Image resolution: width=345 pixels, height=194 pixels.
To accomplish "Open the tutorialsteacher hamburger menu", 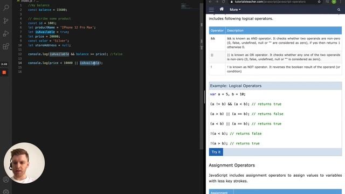I will (x=211, y=10).
